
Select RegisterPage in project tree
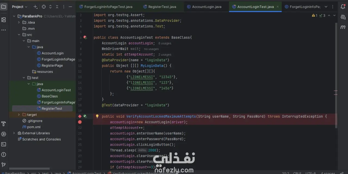(49, 65)
